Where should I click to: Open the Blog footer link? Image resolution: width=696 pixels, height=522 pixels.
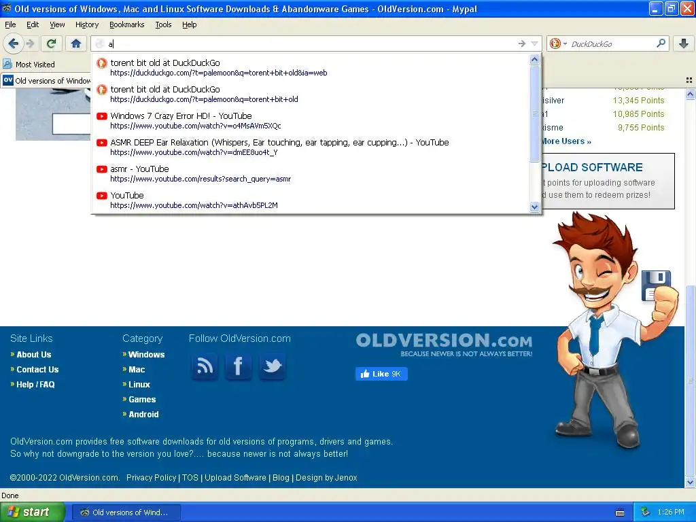point(281,478)
